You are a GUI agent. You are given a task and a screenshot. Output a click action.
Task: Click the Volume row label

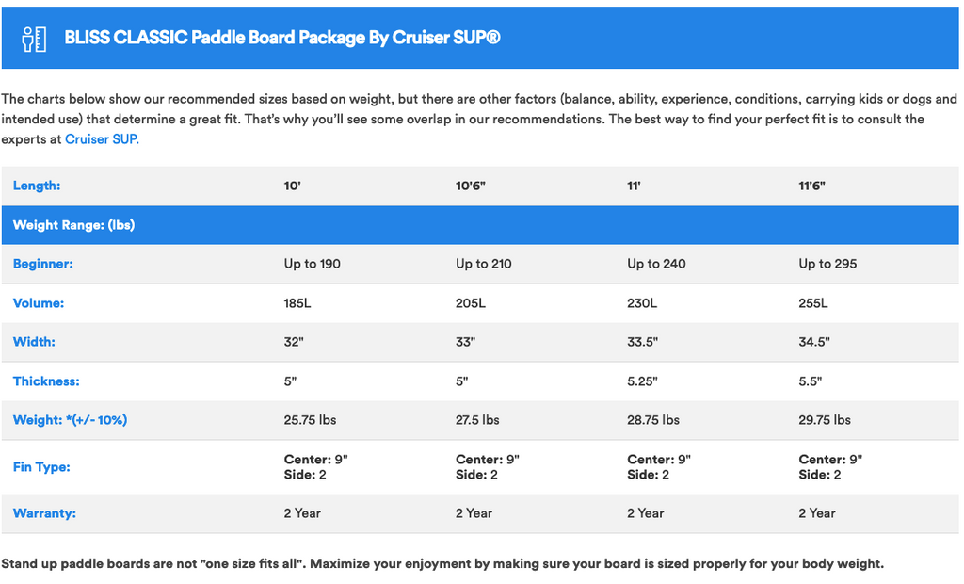(x=39, y=302)
